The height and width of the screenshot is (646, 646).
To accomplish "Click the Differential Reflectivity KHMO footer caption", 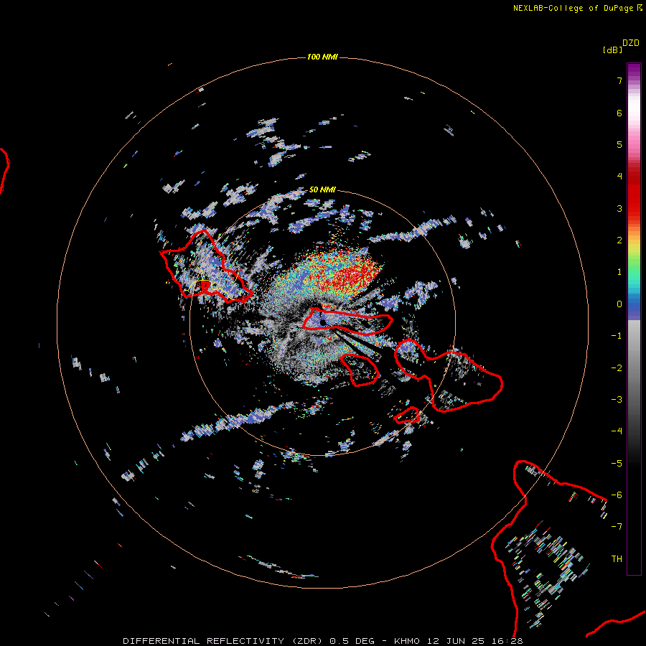I will pos(322,641).
